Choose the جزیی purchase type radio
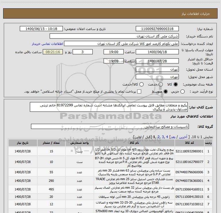 183,91
